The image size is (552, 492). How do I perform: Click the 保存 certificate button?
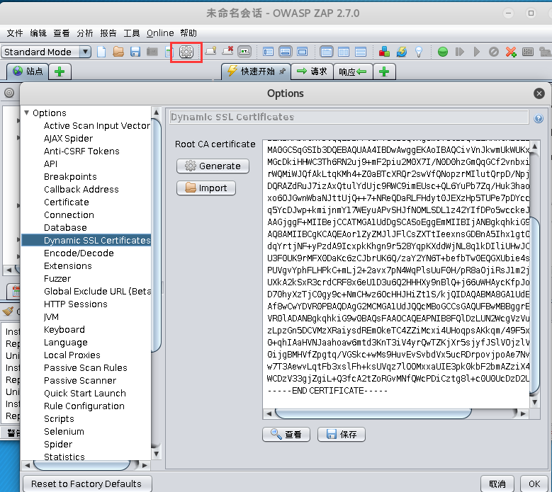tap(341, 435)
